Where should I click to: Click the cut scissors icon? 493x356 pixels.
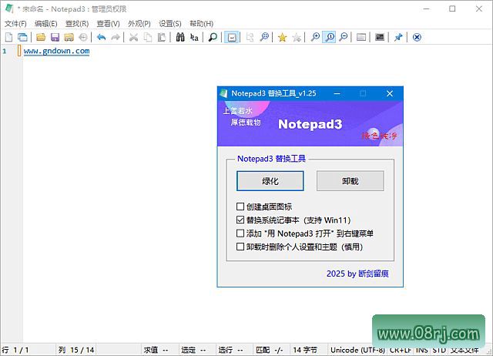coord(133,38)
